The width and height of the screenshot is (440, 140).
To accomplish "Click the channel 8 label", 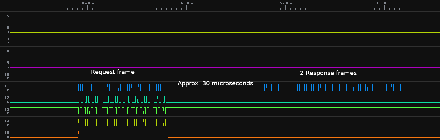I will click(8, 51).
